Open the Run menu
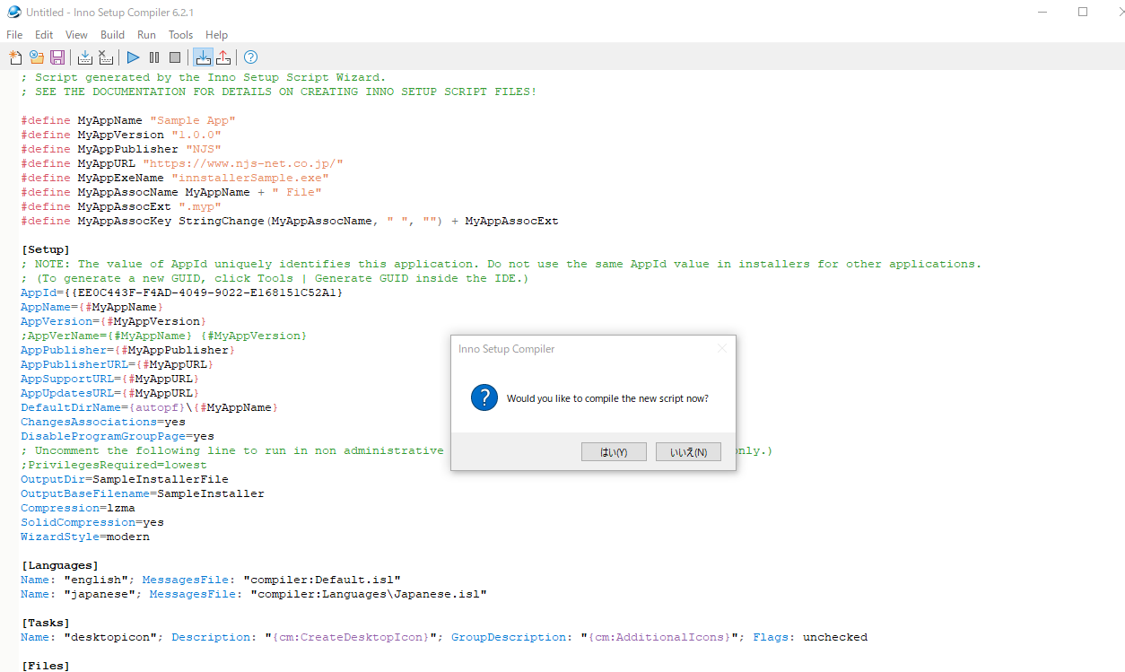This screenshot has height=672, width=1125. pos(146,35)
